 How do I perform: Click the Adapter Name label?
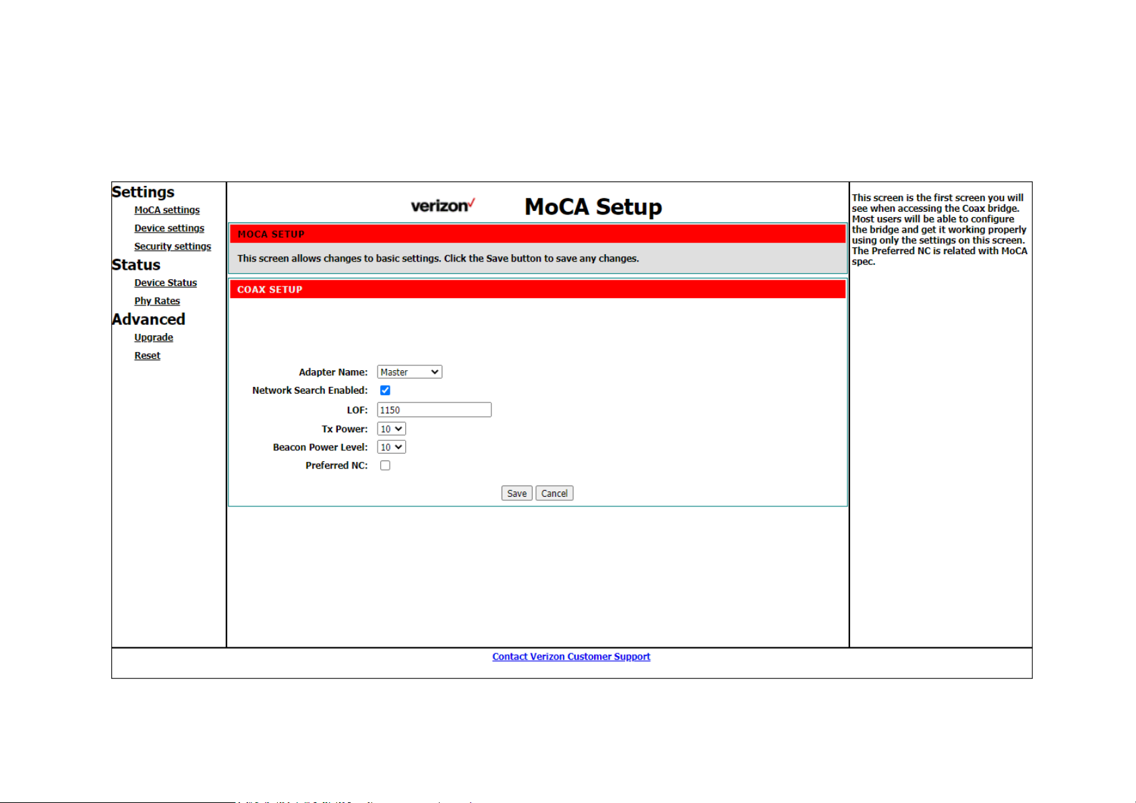pos(333,372)
